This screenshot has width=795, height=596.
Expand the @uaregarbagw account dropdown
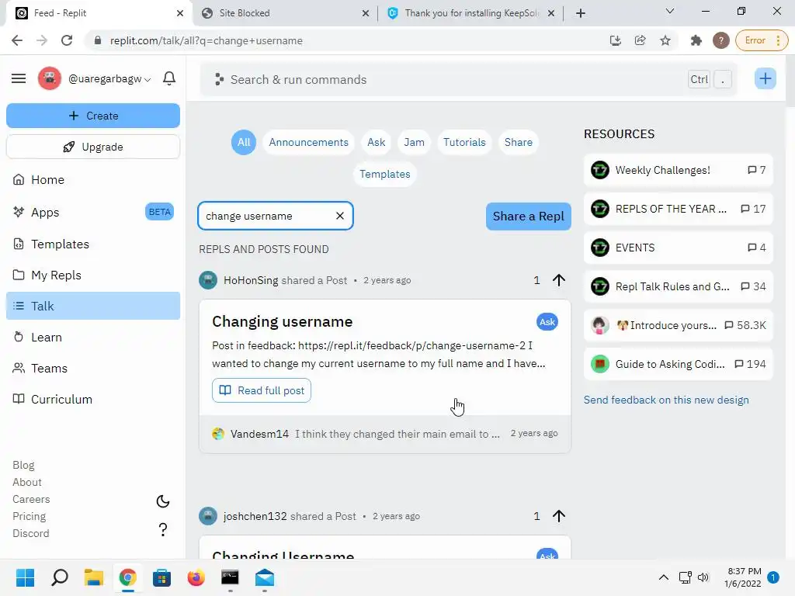pos(109,79)
